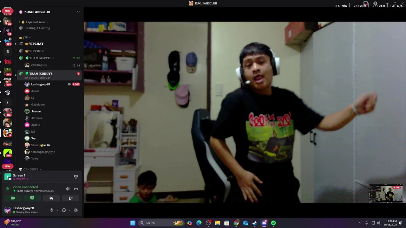Open the server with the 185 badge

point(8,153)
